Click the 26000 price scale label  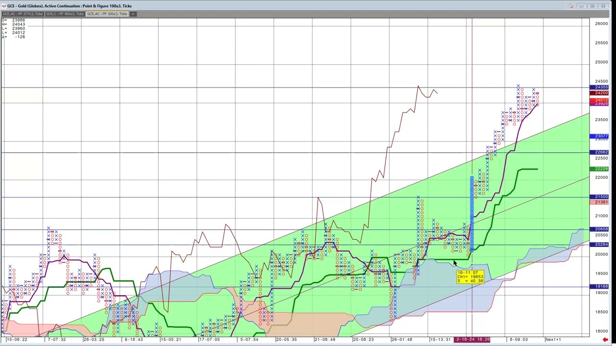point(601,24)
